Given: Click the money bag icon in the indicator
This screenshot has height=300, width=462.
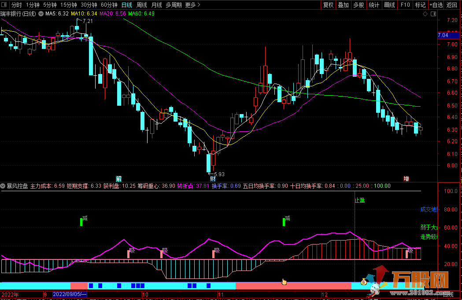Looking at the screenshot, I should [x=363, y=282].
